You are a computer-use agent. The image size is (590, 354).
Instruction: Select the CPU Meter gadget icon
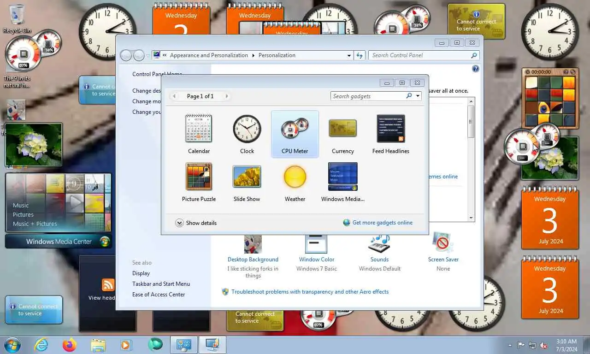295,129
